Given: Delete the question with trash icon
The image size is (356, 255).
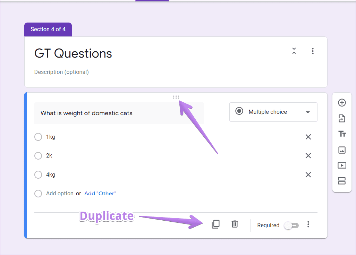Looking at the screenshot, I should coord(235,224).
